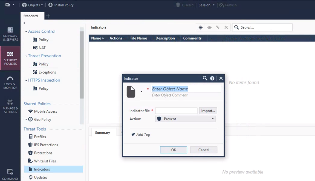Image resolution: width=315 pixels, height=181 pixels.
Task: Click Install Policy
Action: point(61,5)
